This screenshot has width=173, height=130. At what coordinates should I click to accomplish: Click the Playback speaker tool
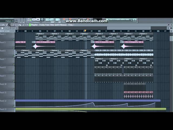point(27,25)
